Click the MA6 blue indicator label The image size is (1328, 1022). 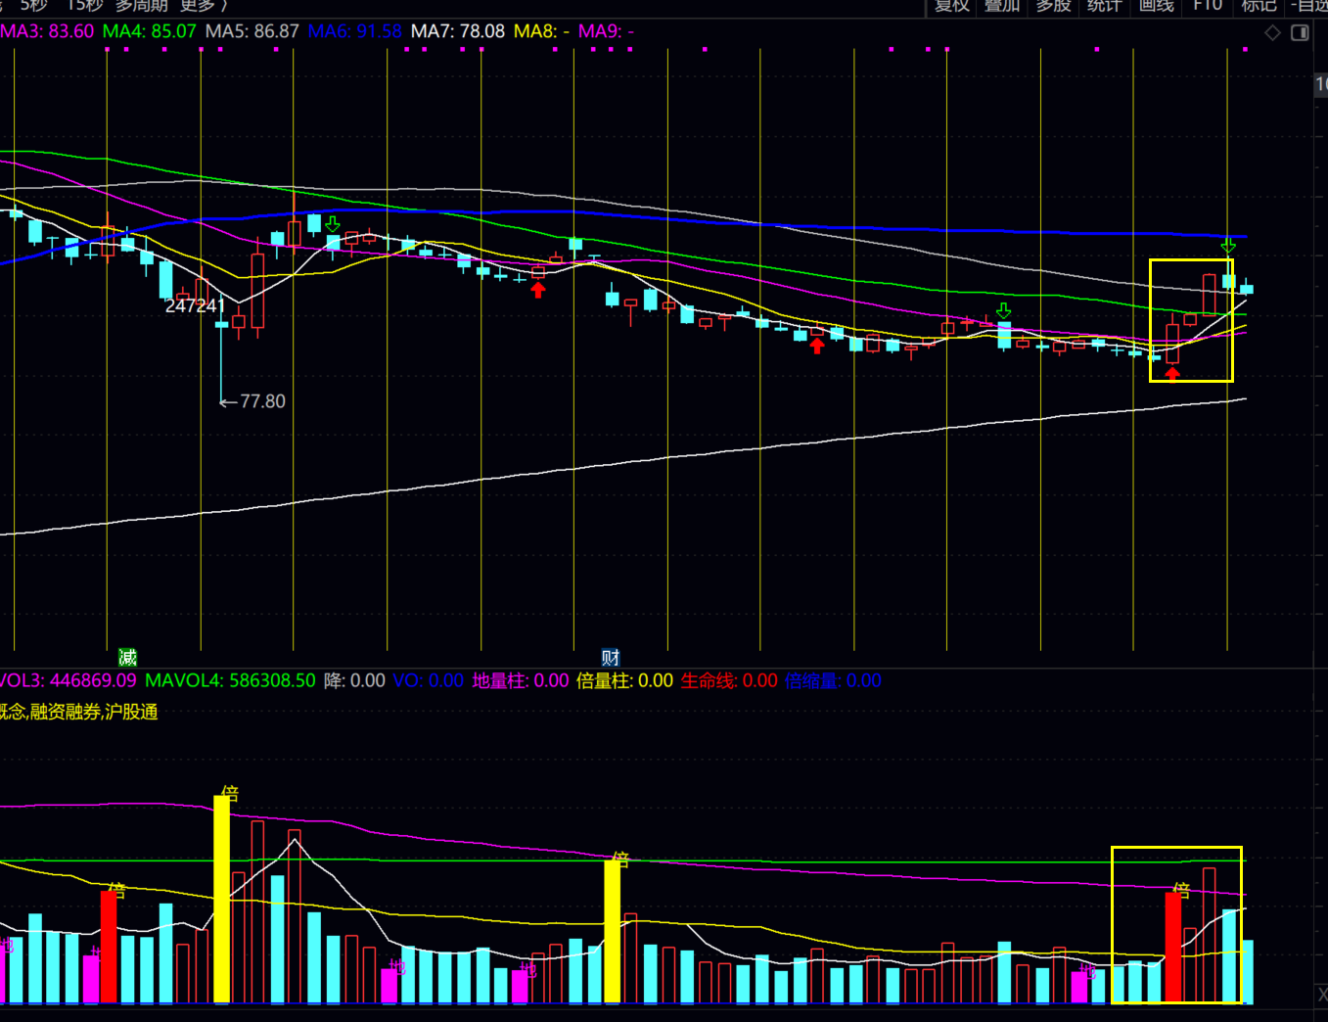click(354, 31)
